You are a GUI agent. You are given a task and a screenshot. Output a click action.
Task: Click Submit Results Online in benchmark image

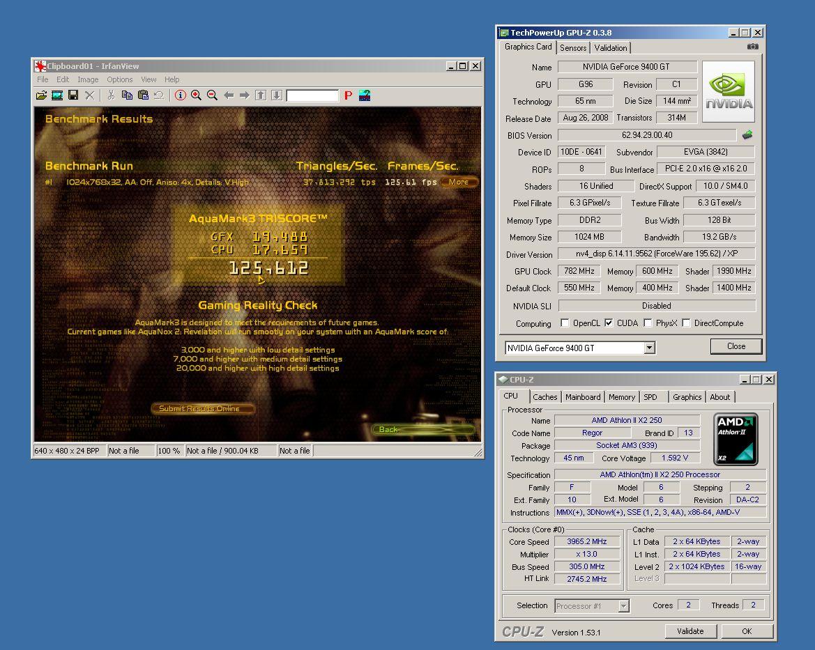coord(204,409)
